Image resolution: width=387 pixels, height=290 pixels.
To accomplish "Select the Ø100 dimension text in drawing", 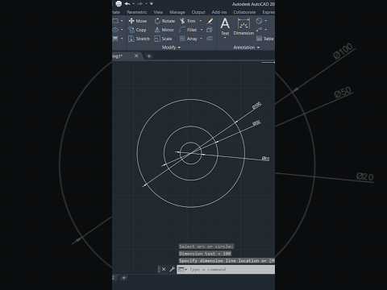I will coord(257,106).
